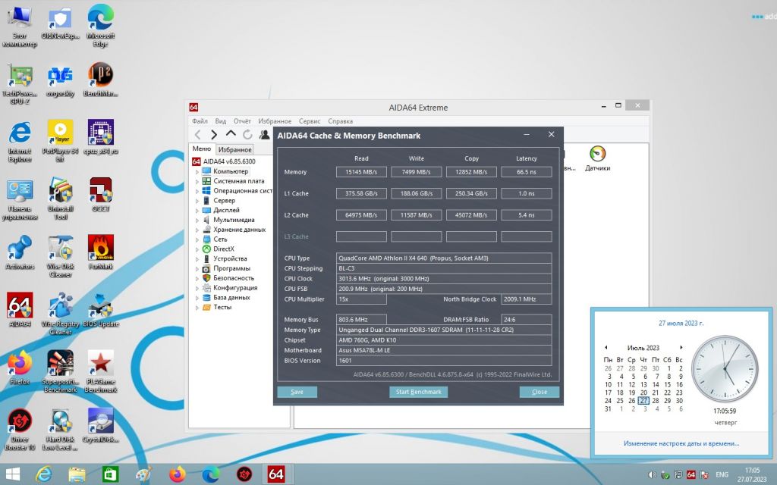
Task: Launch Microsoft Edge from the desktop
Action: click(x=101, y=26)
